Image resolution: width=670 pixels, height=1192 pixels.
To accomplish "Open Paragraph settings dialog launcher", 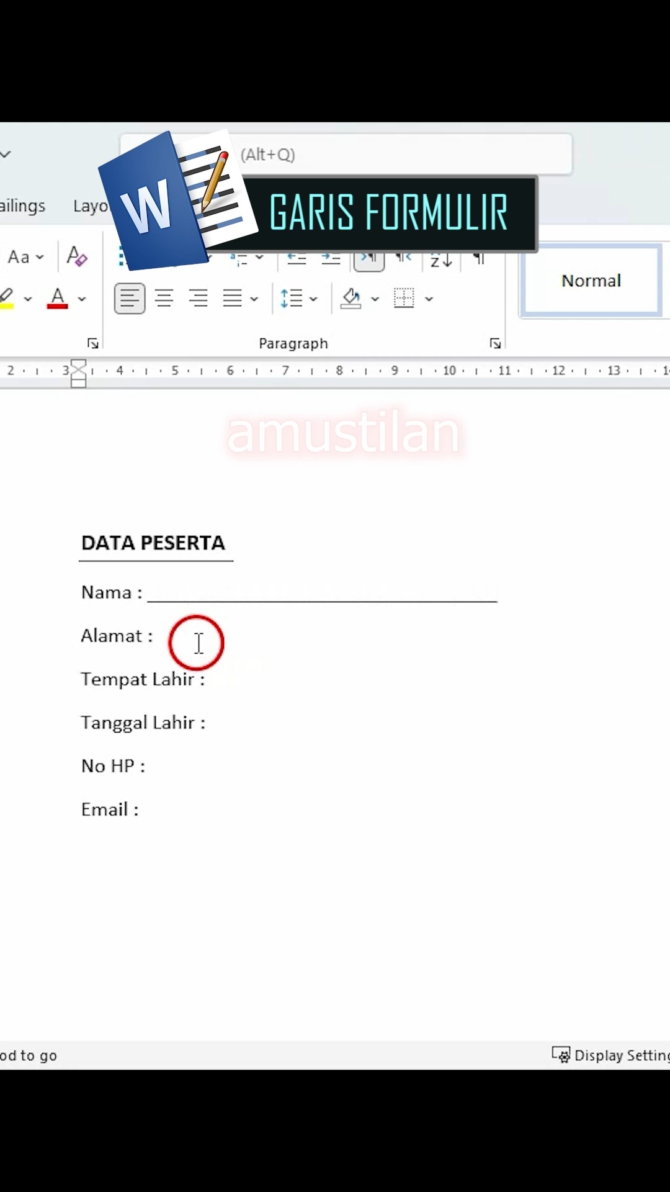I will point(495,343).
